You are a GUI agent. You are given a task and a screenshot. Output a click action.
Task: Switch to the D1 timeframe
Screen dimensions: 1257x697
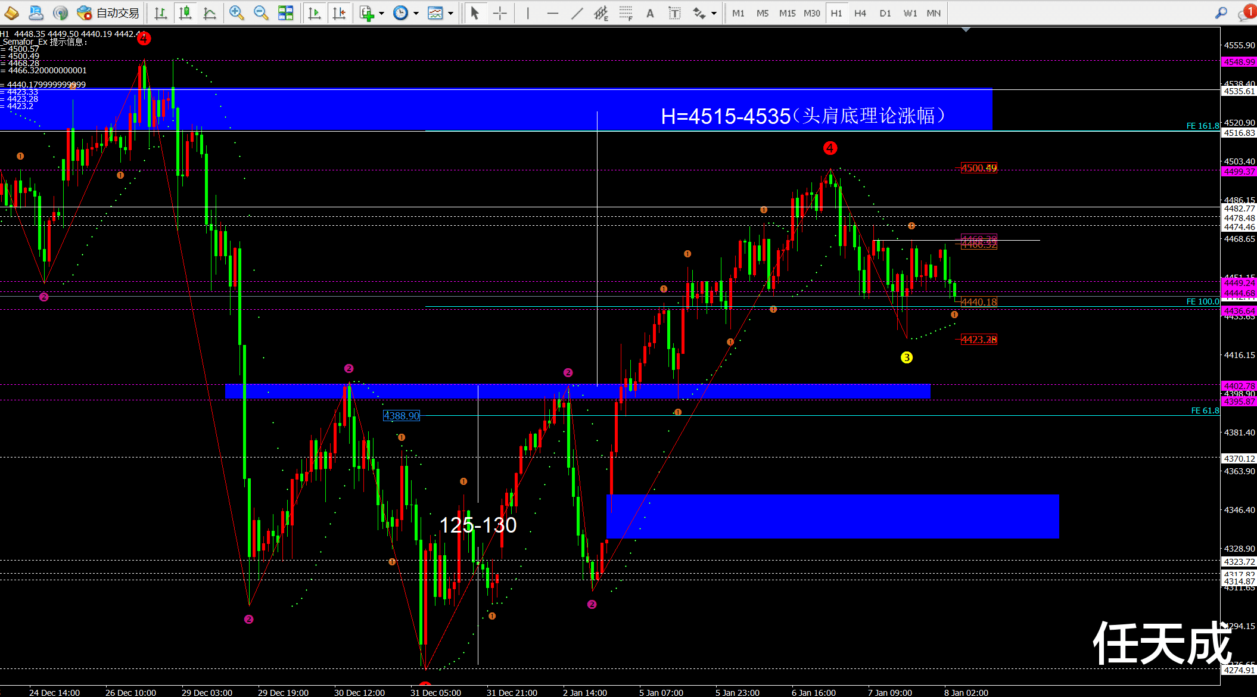(885, 13)
